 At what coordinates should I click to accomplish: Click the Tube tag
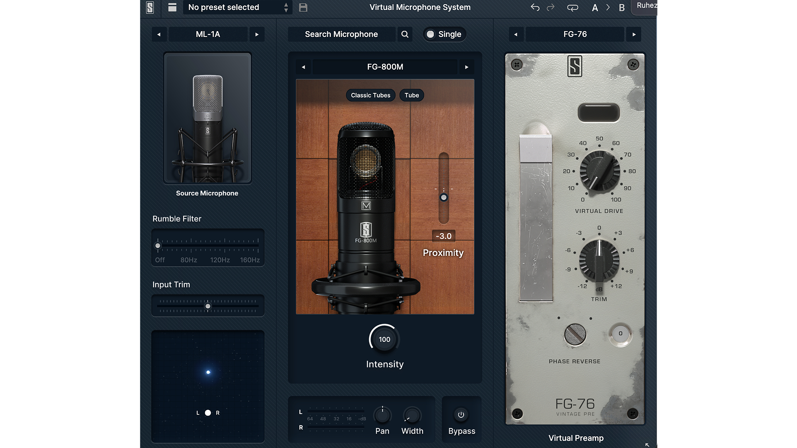click(x=412, y=95)
